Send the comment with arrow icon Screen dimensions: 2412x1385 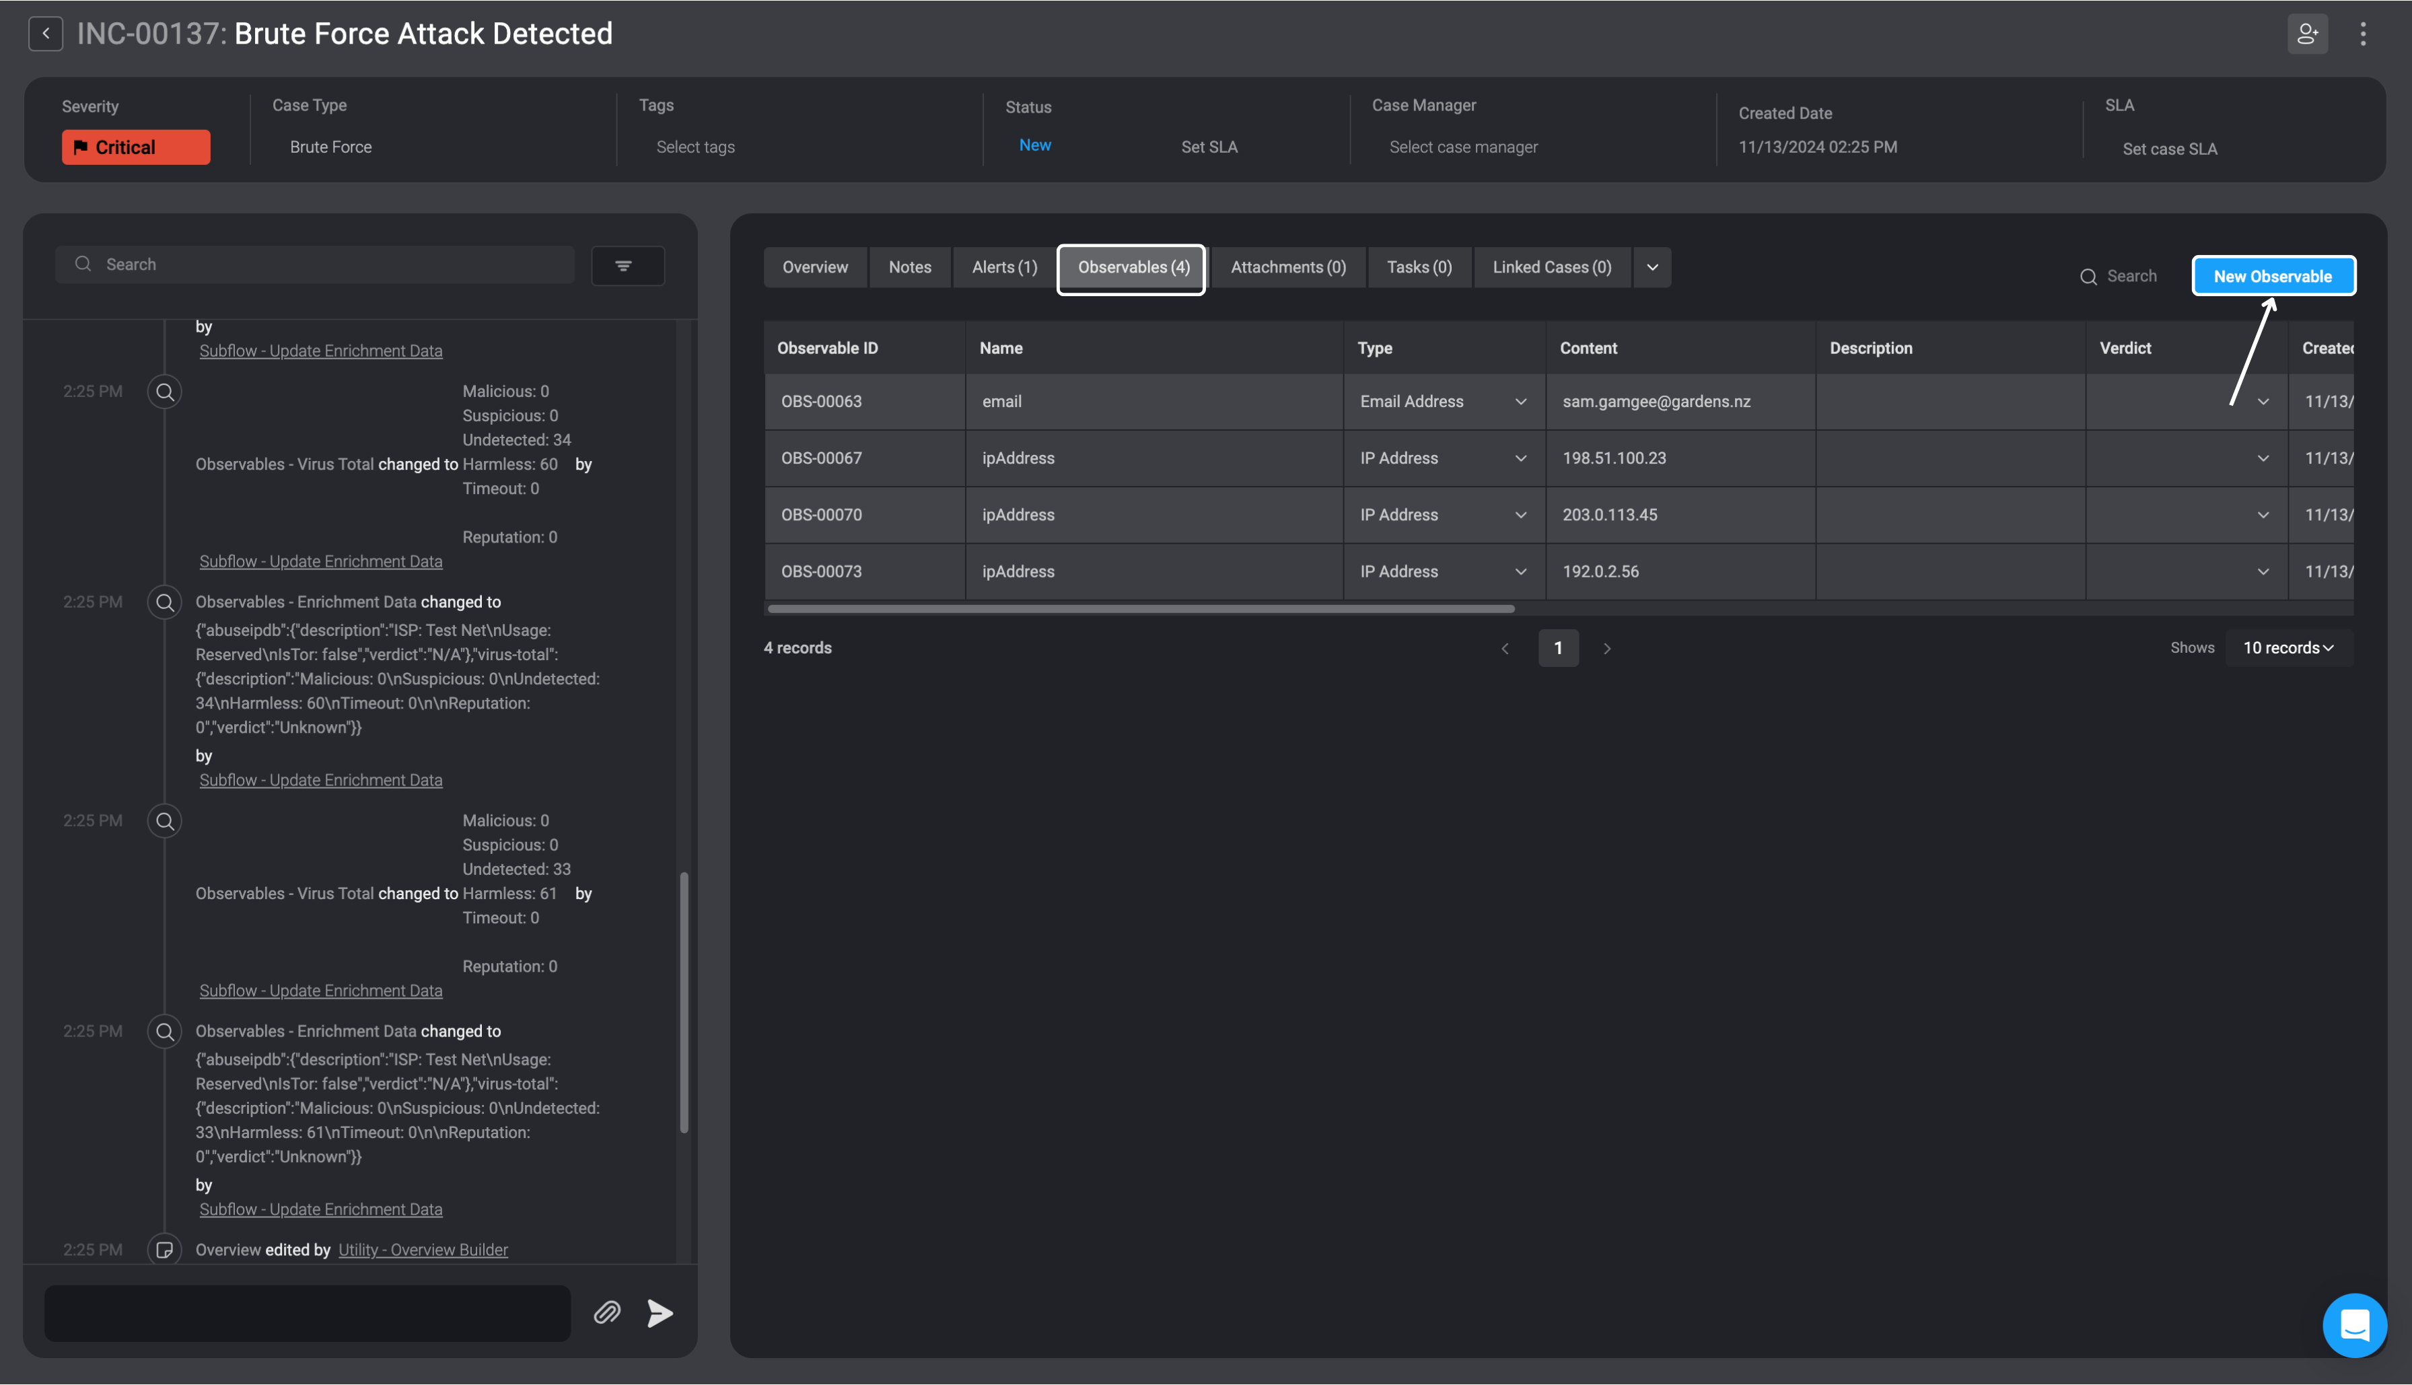659,1313
